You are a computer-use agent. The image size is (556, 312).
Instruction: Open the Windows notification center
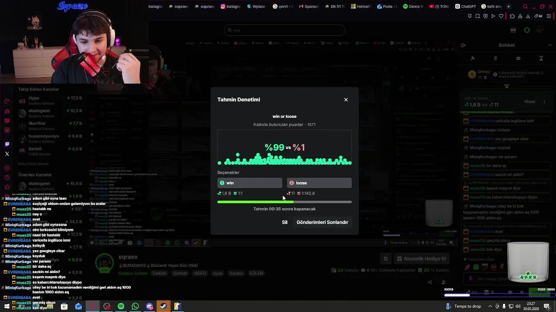(547, 306)
